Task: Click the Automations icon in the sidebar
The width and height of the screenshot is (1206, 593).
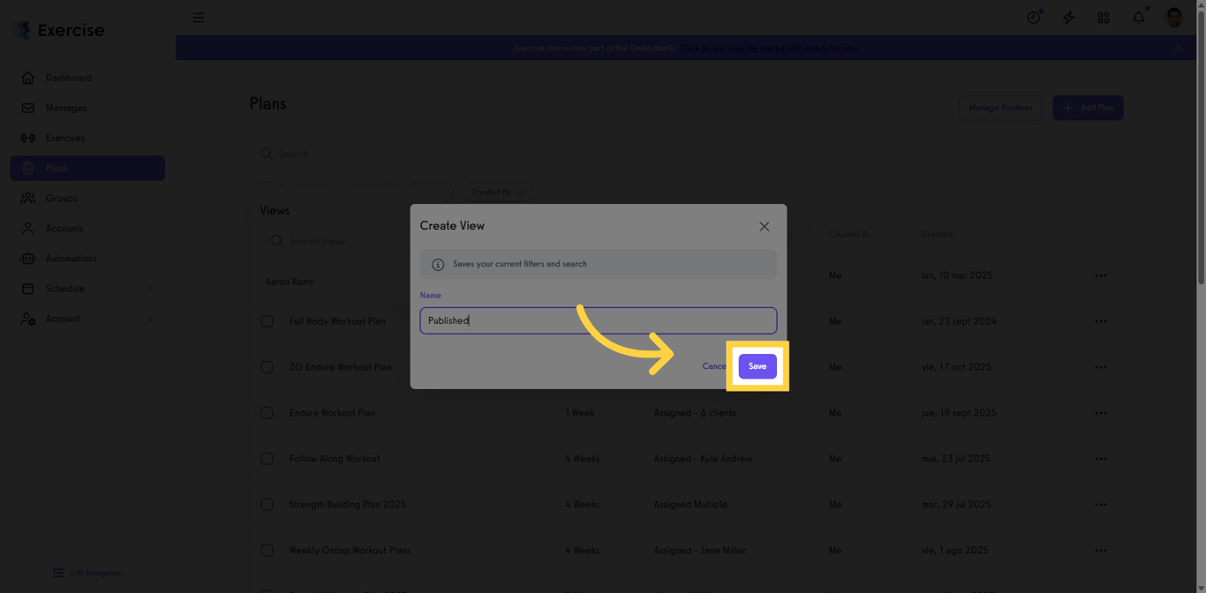Action: tap(27, 258)
